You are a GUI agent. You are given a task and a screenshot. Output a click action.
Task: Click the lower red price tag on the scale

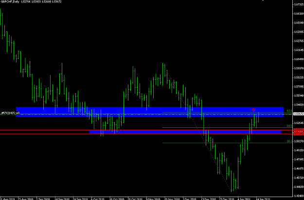(x=299, y=133)
